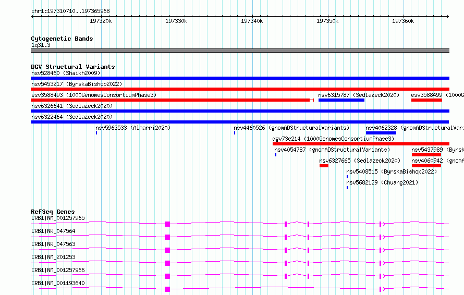The image size is (464, 295).
Task: Click the large exon of CRB1|NM_001257966
Action: coord(167,276)
